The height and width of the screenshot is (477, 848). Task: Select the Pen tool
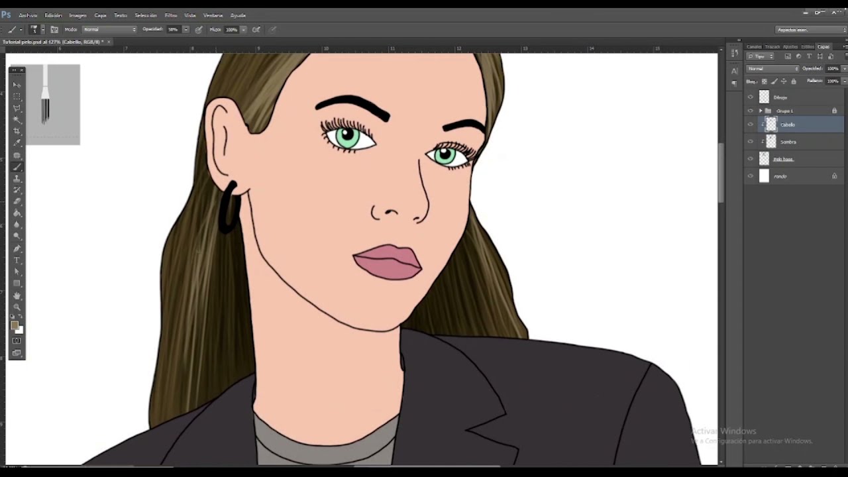click(17, 248)
